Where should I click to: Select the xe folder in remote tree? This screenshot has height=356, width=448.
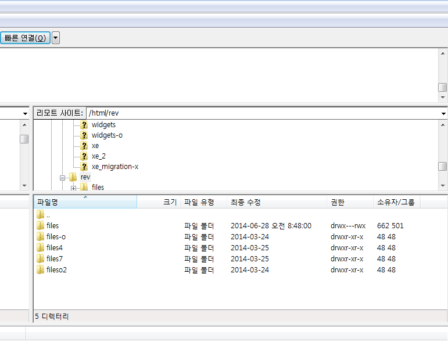click(x=95, y=146)
